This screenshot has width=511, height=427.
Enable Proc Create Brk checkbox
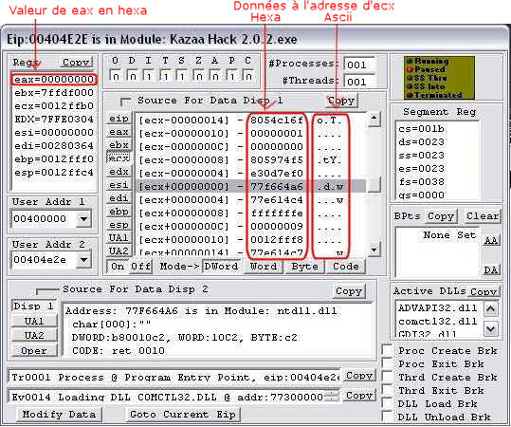[x=387, y=350]
